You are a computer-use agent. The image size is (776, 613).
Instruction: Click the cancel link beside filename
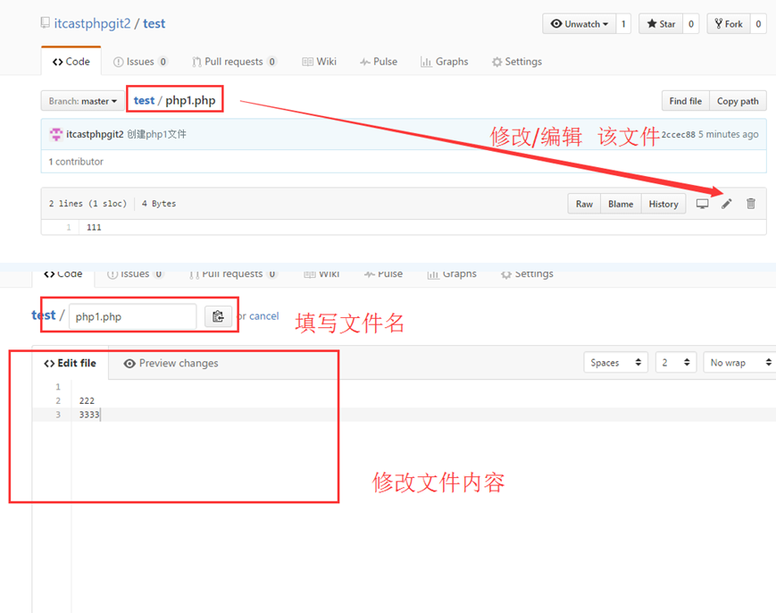point(263,316)
